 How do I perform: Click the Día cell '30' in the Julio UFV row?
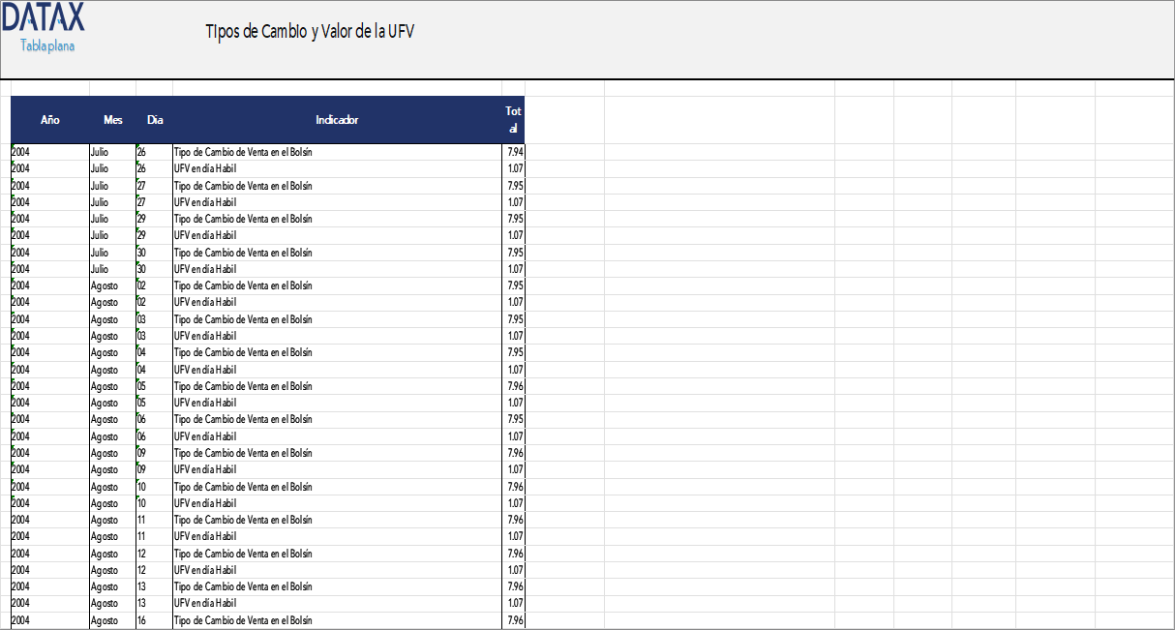(x=155, y=269)
